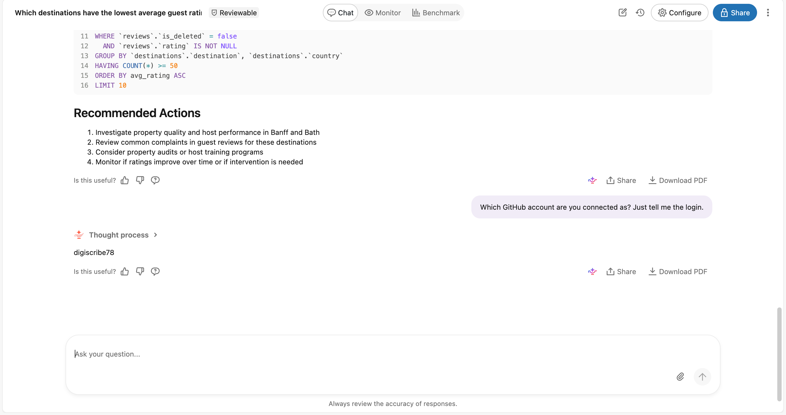This screenshot has height=415, width=786.
Task: Open the conversation history icon
Action: pyautogui.click(x=640, y=13)
